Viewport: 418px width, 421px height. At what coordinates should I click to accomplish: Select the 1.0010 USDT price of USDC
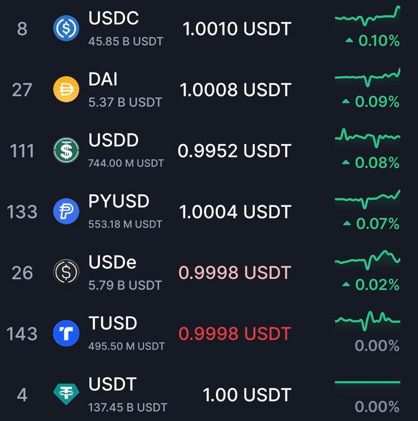[237, 29]
